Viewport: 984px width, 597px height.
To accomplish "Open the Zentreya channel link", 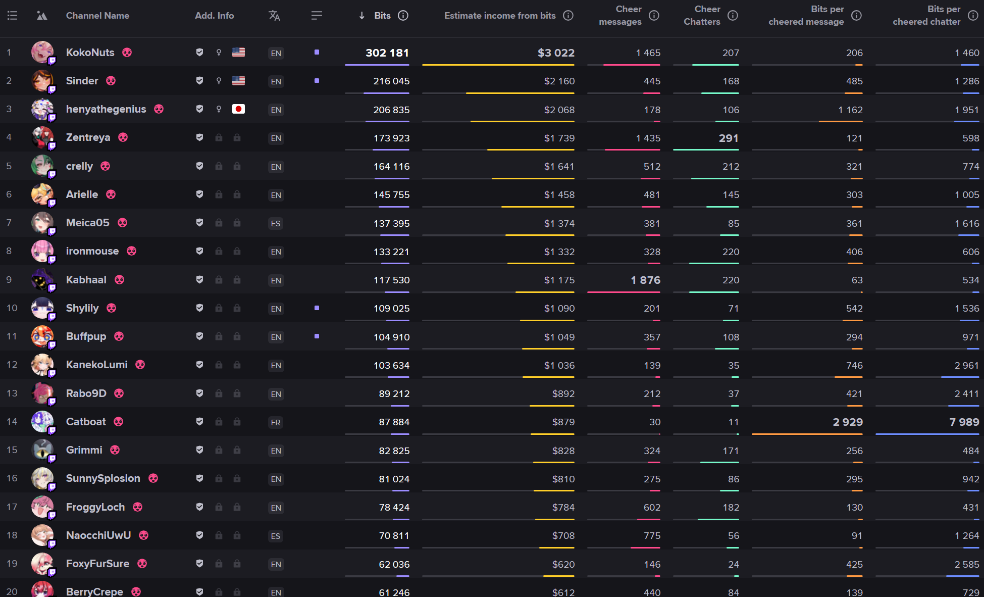I will 88,137.
